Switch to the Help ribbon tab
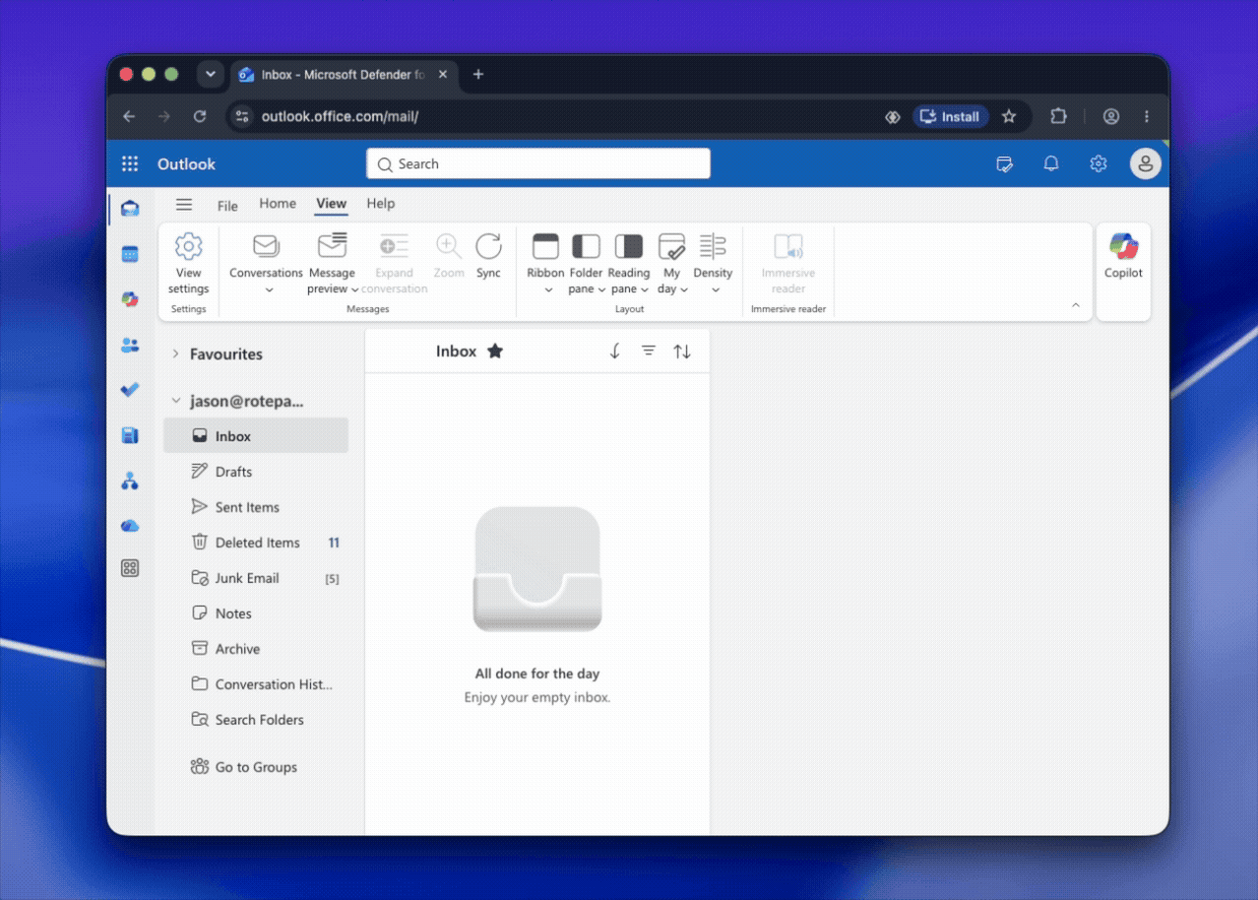Image resolution: width=1258 pixels, height=900 pixels. (x=381, y=204)
